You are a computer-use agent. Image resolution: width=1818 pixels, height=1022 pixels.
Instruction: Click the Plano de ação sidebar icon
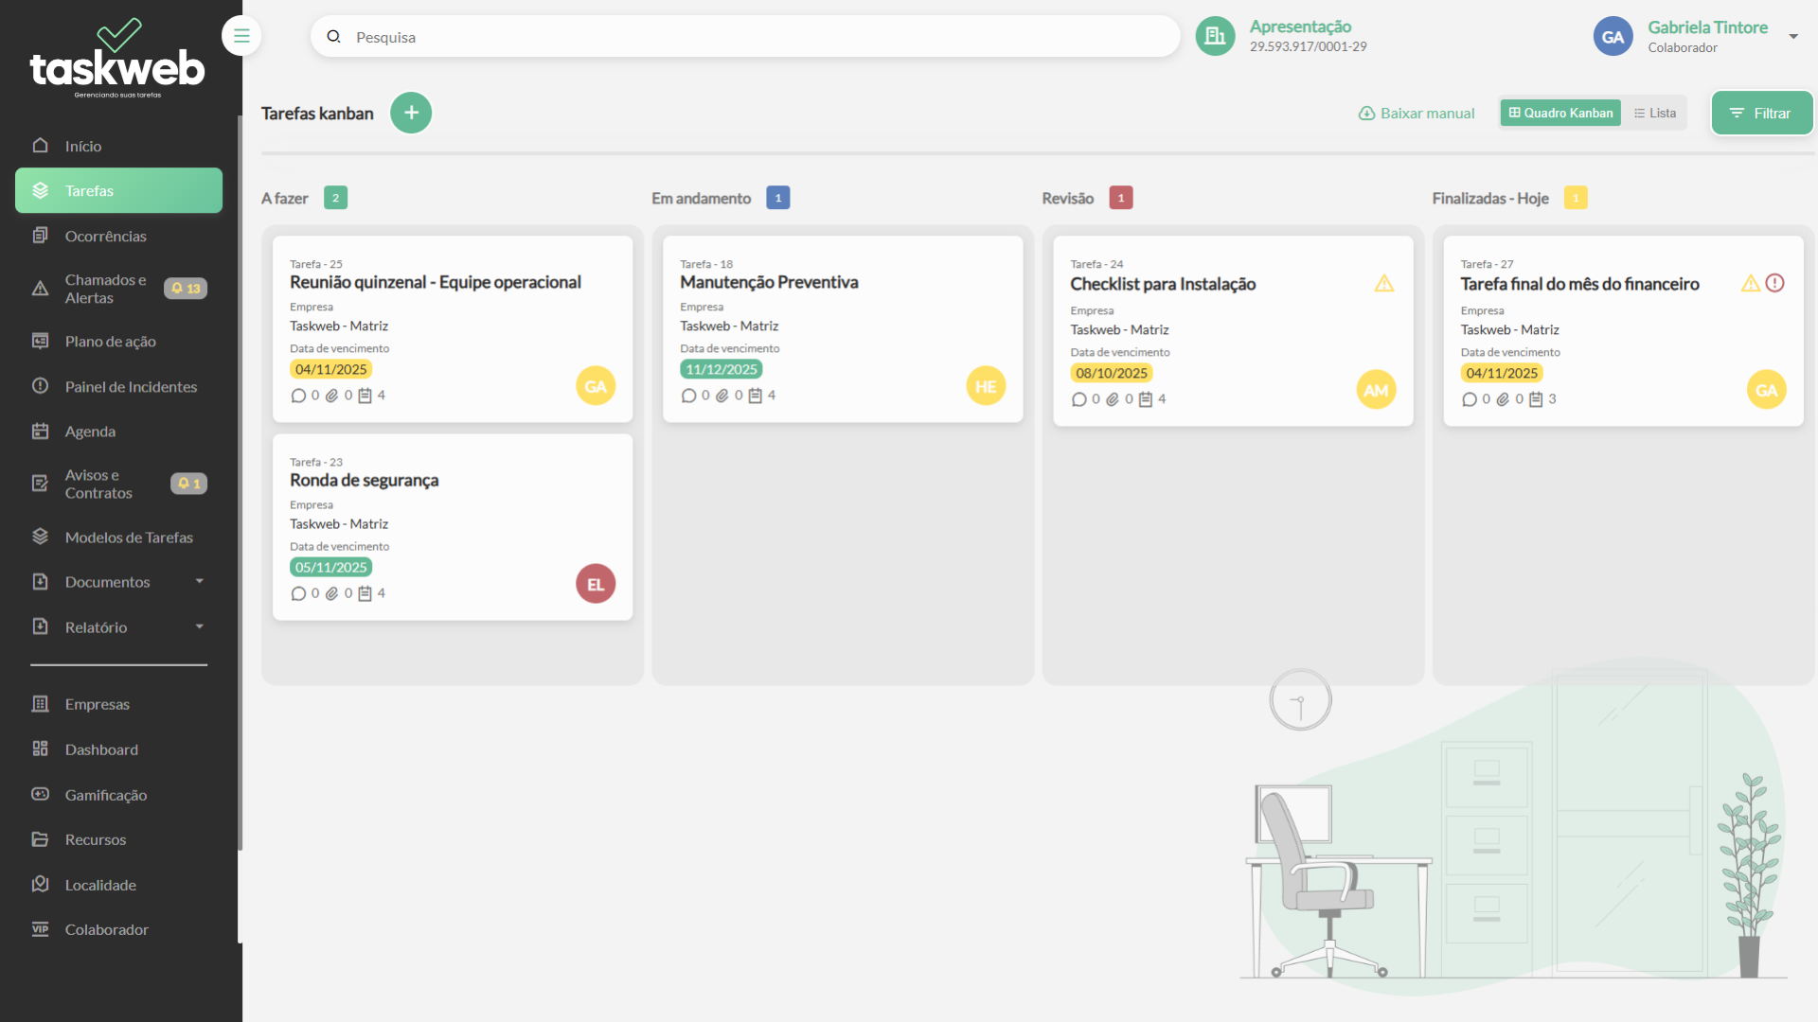[40, 341]
